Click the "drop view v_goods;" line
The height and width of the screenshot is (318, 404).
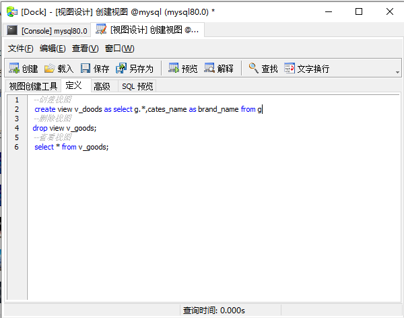65,128
